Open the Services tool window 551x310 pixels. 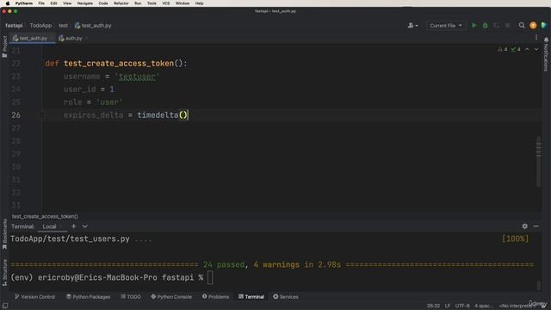point(286,296)
